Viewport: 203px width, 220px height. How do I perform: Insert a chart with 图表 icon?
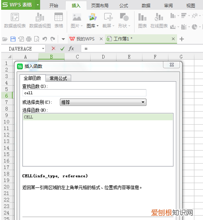coord(142,17)
